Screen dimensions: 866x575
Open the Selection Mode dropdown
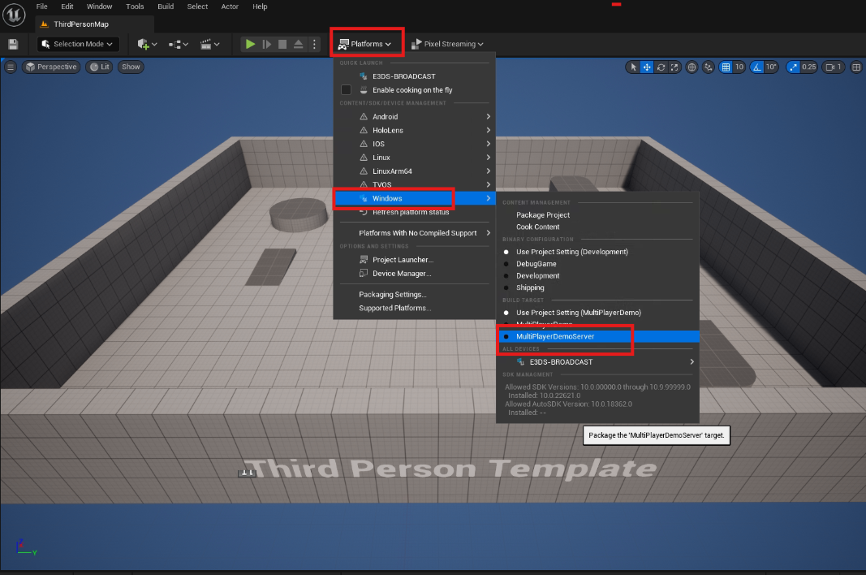coord(78,44)
